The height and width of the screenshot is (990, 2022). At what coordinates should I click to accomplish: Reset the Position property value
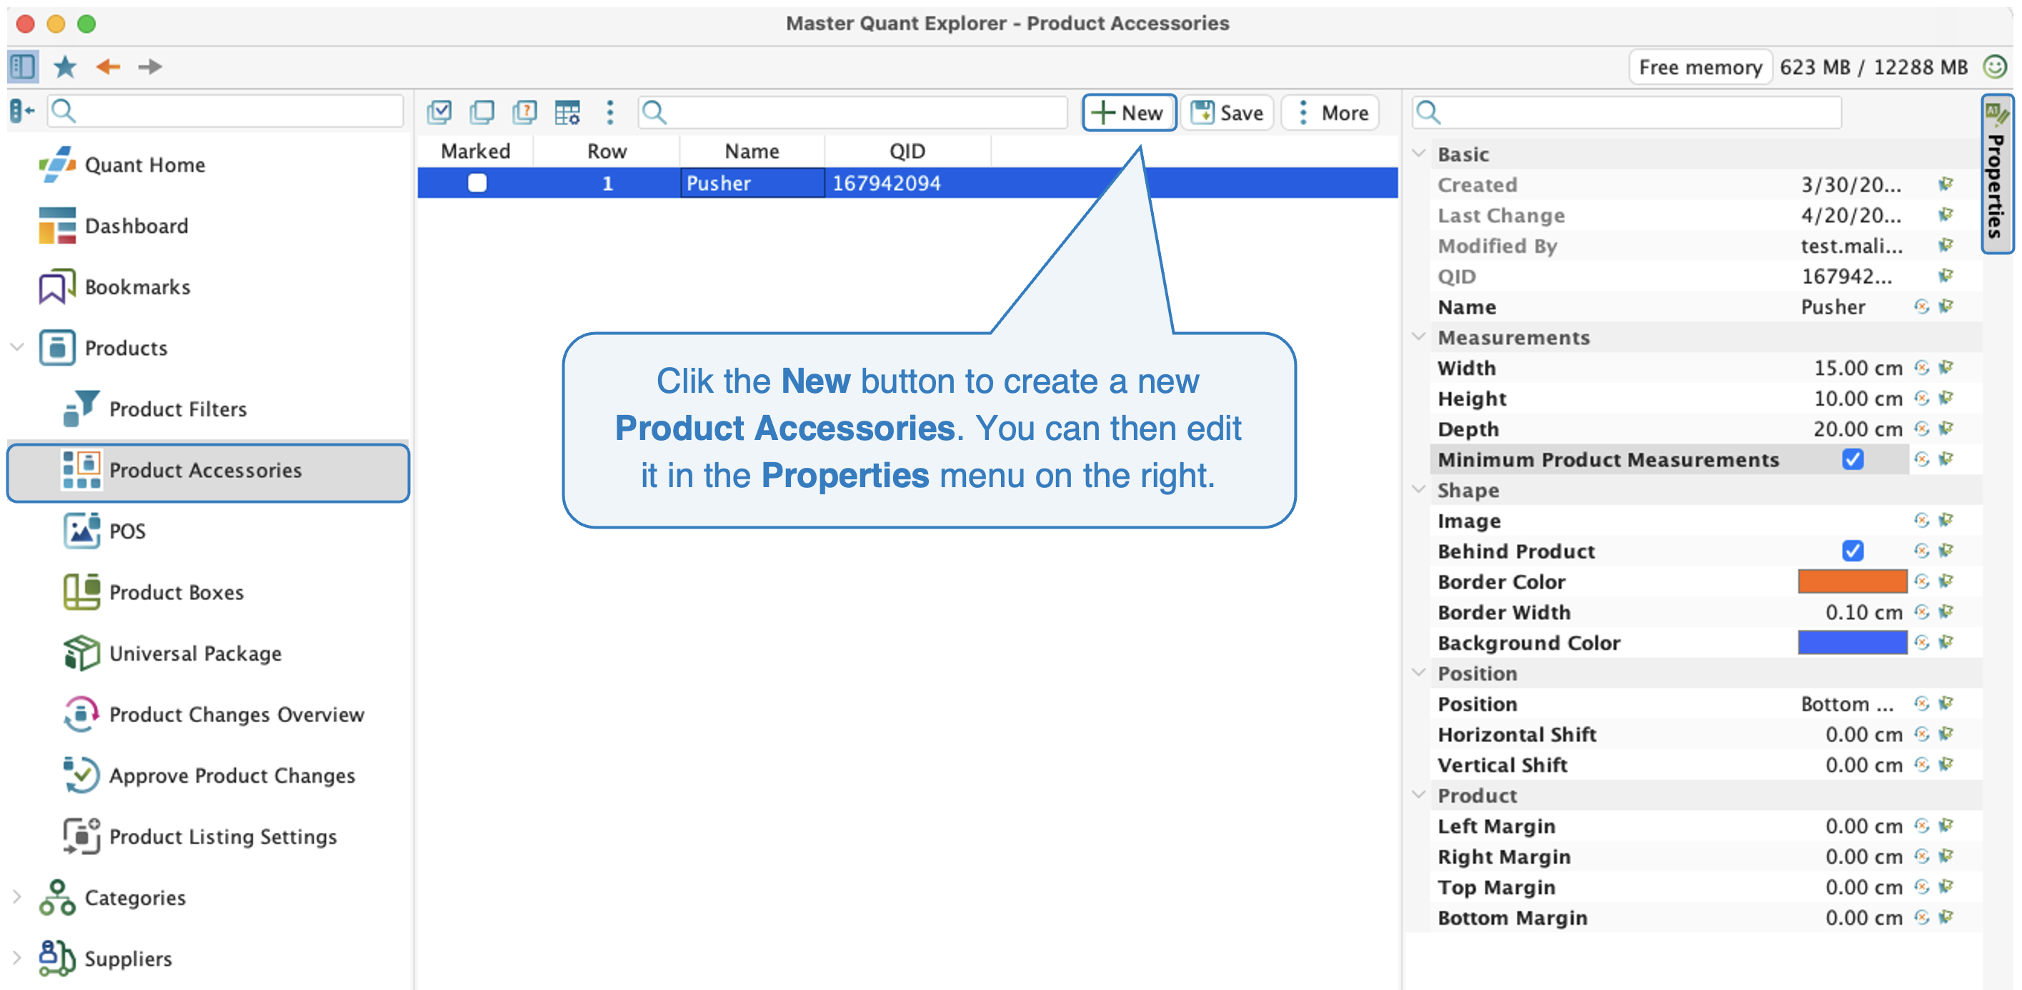(1921, 704)
